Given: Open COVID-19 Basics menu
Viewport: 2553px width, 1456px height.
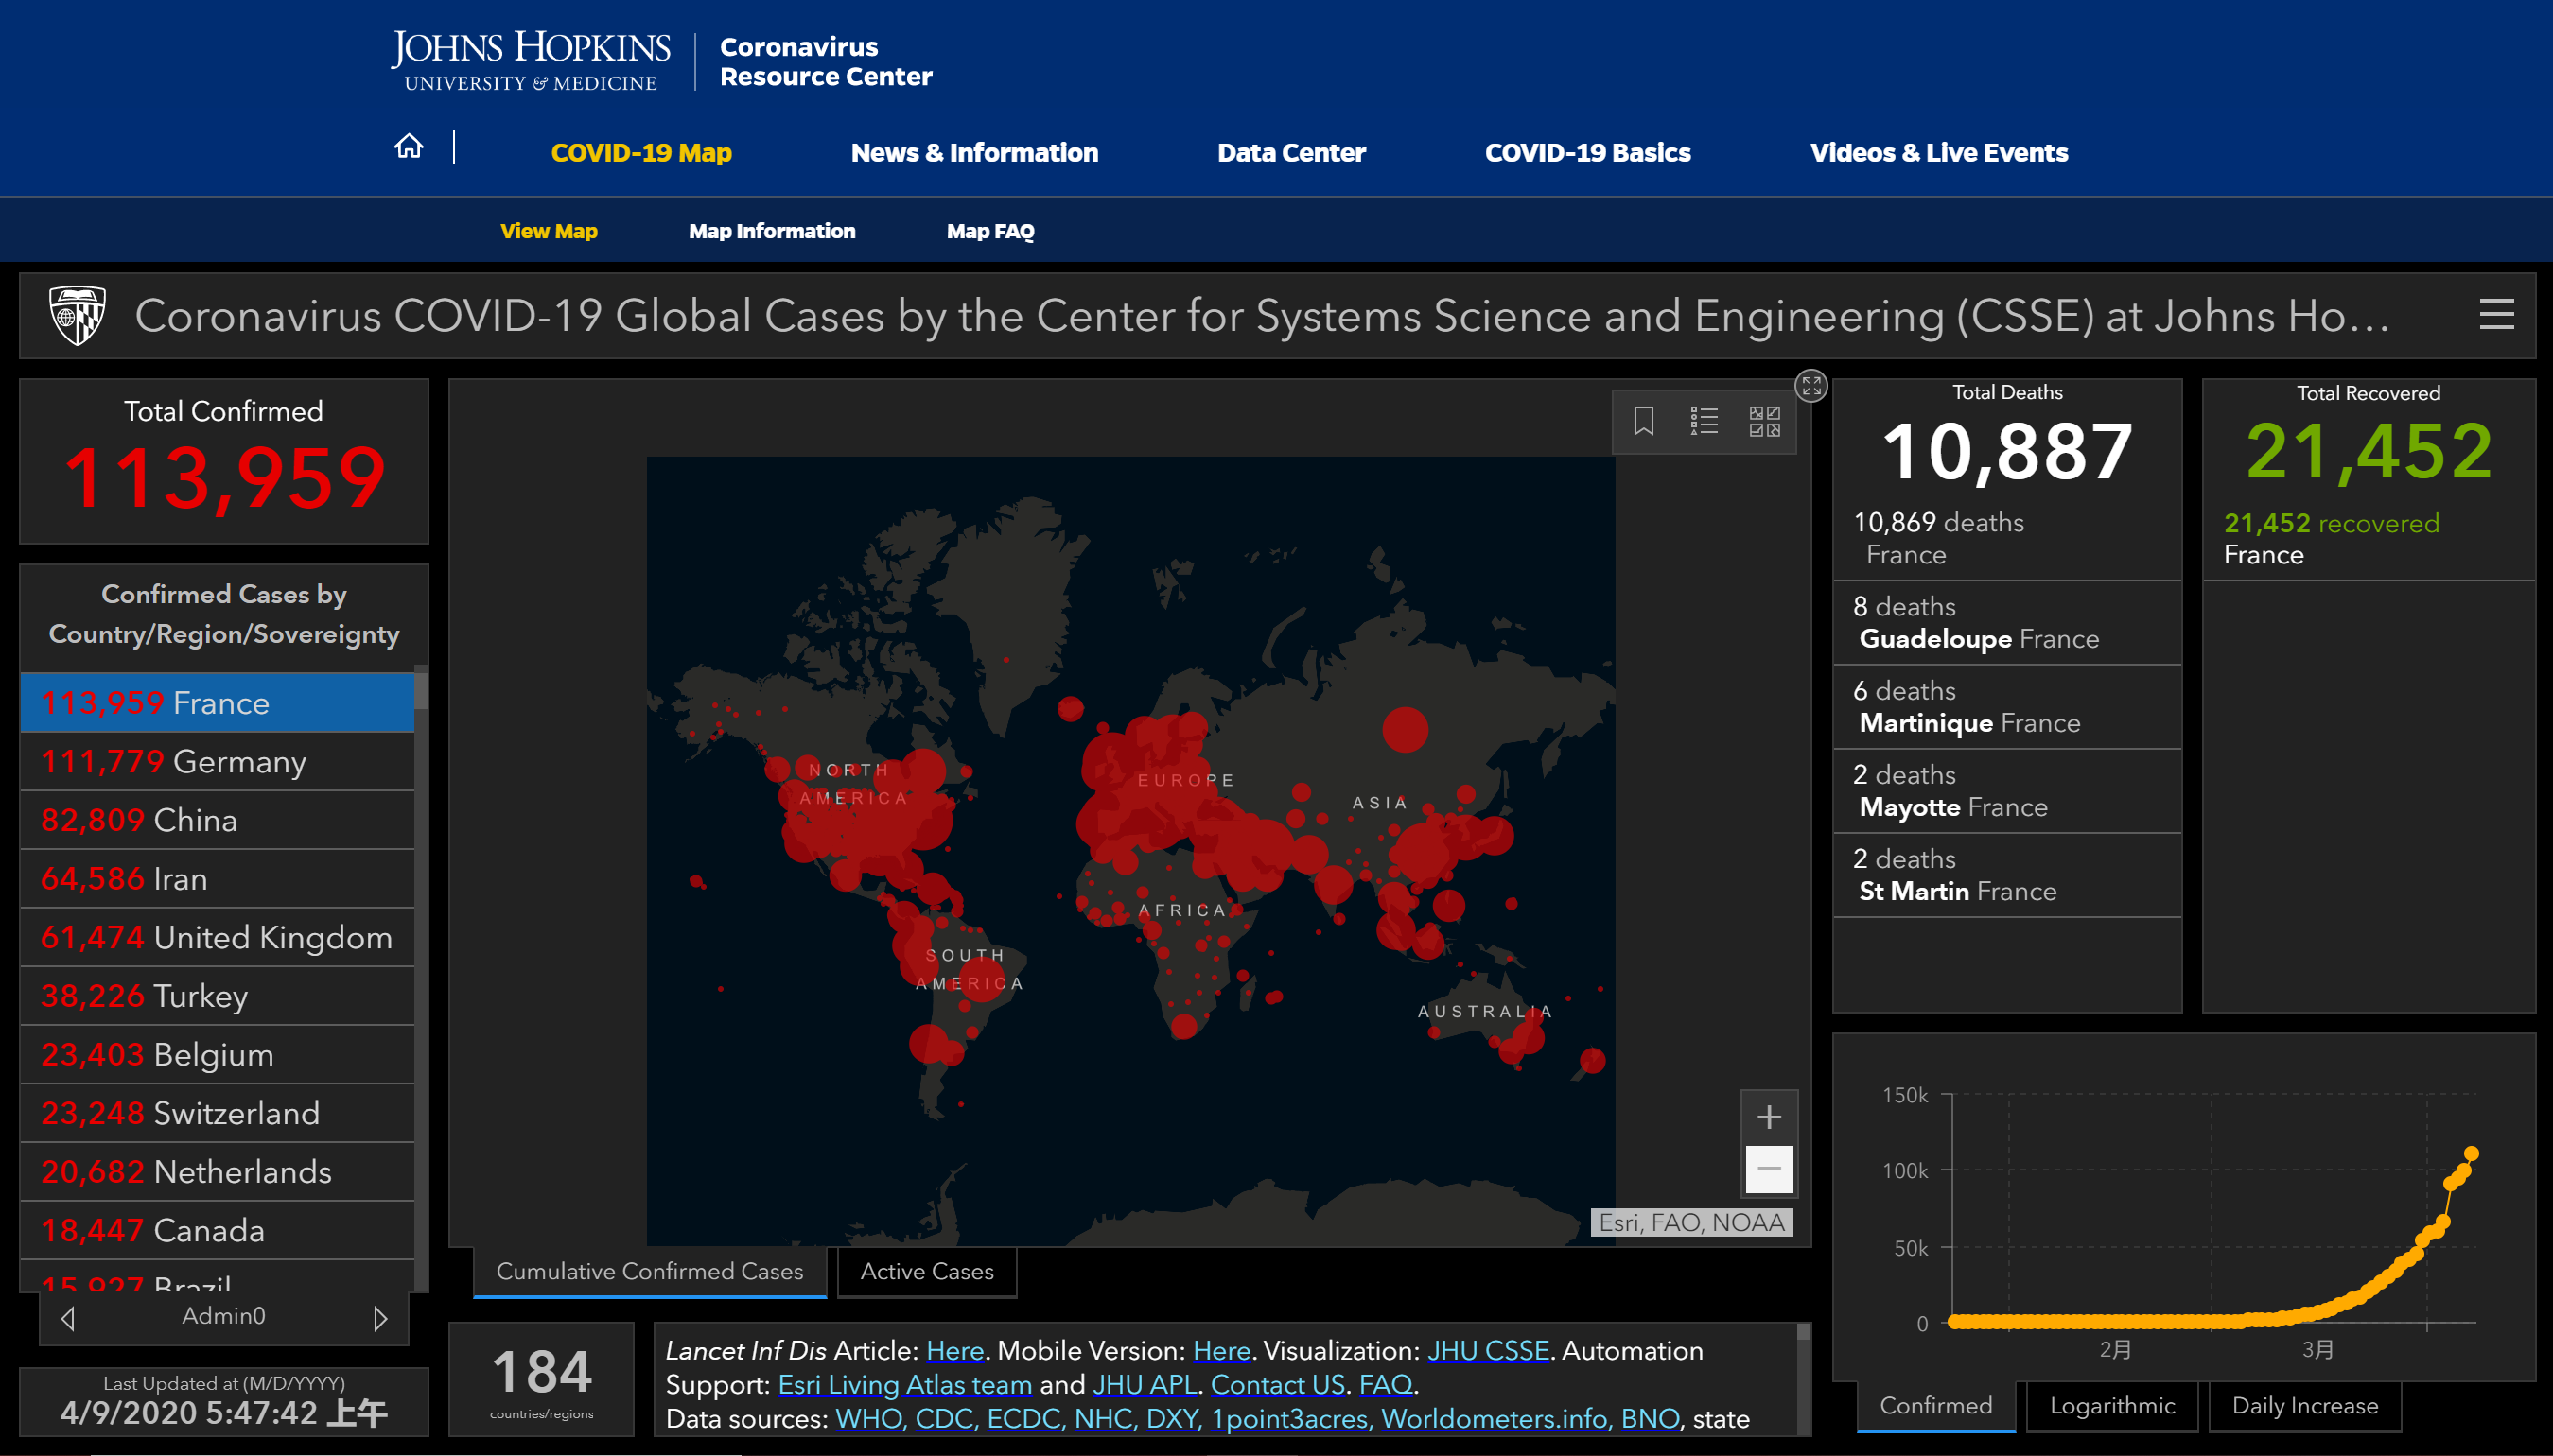Looking at the screenshot, I should (1587, 153).
